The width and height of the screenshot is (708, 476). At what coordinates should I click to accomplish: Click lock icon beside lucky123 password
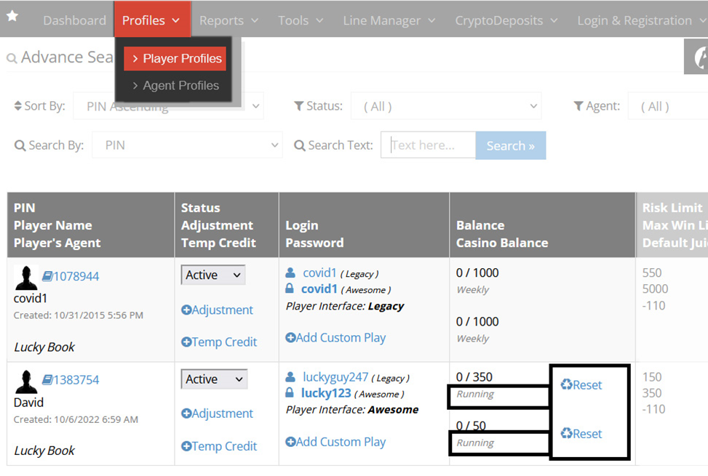290,393
